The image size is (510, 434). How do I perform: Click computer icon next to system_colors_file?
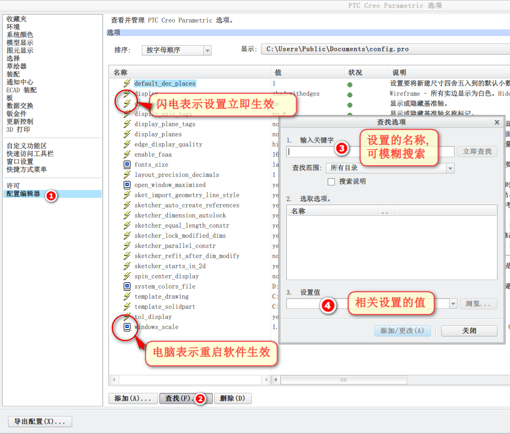point(127,286)
